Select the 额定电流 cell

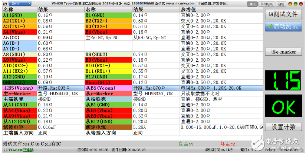108,127
